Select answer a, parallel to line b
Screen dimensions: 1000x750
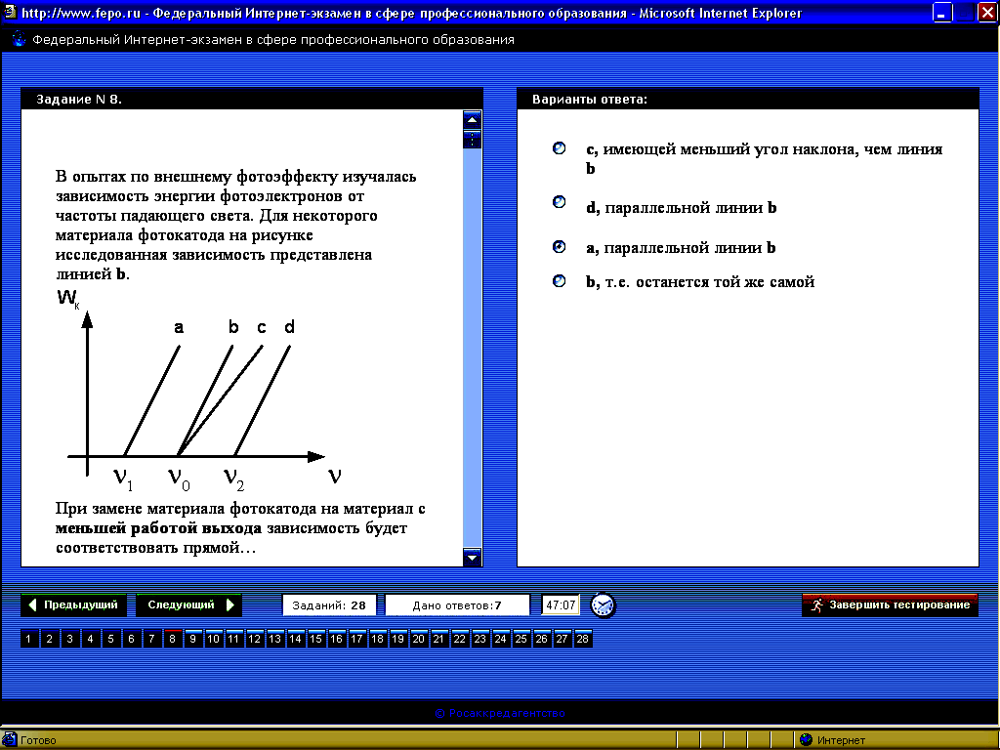pyautogui.click(x=559, y=247)
